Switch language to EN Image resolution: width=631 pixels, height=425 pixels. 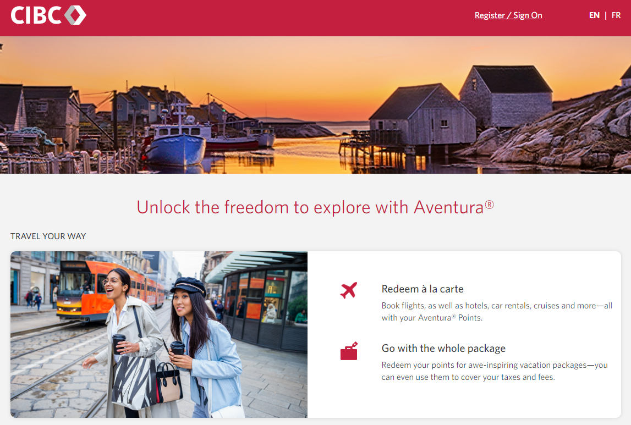[x=594, y=15]
